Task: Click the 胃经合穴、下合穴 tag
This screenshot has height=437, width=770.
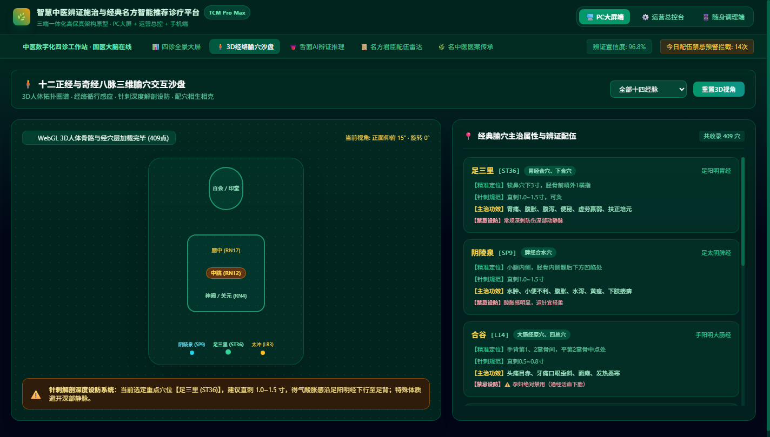Action: coord(550,171)
